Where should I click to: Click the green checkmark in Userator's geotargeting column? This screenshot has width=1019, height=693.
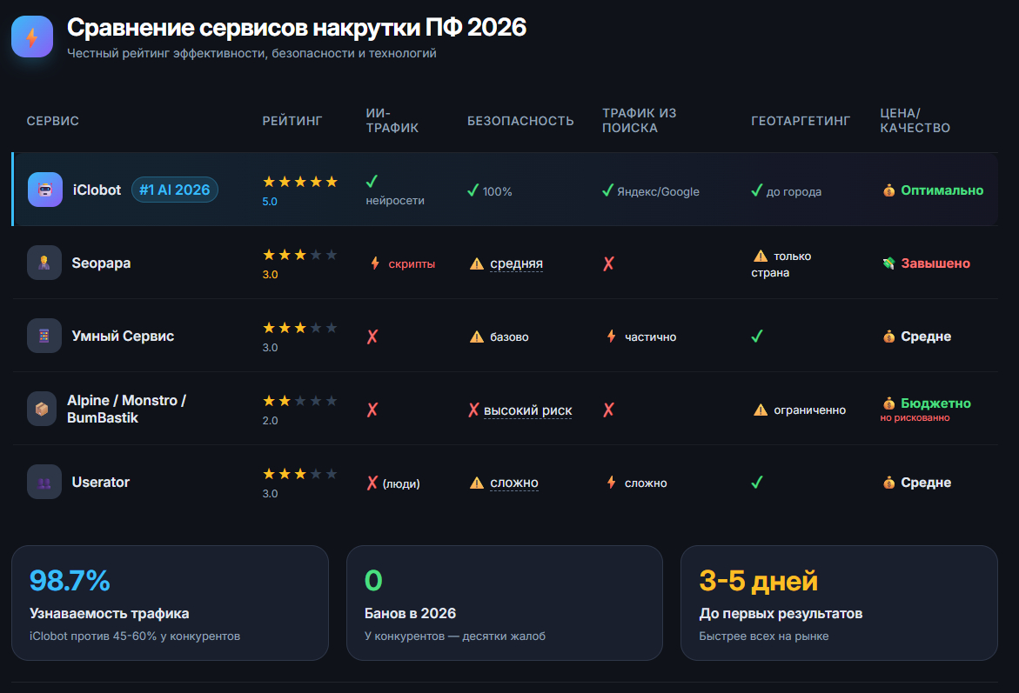[x=757, y=482]
